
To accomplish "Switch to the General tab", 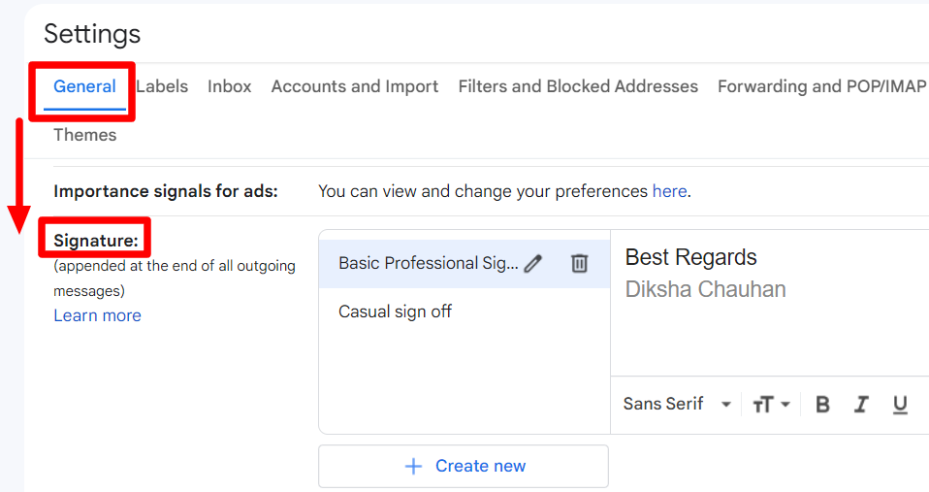I will [84, 86].
